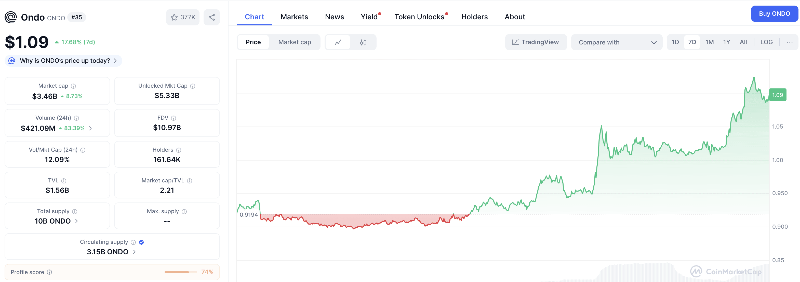Switch to the Markets tab
Viewport: 800px width, 282px height.
(x=294, y=17)
